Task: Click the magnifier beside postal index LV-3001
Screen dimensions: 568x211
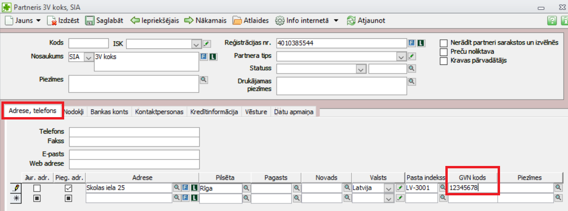Action: point(443,187)
